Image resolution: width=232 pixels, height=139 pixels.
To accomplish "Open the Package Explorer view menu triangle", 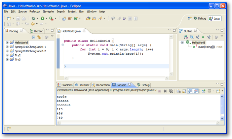I will (x=52, y=36).
